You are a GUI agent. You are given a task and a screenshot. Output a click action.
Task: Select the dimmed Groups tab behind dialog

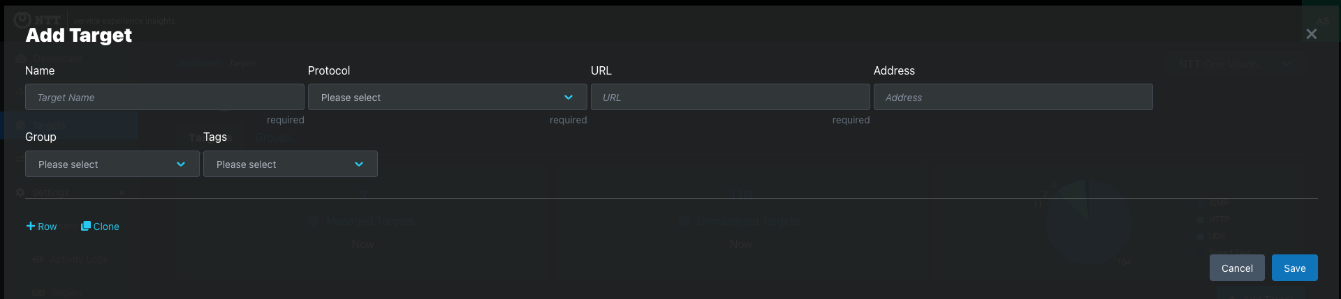pos(274,138)
